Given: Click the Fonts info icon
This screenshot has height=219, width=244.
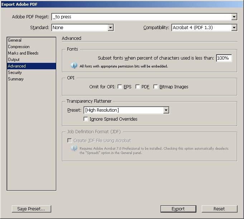Looking at the screenshot, I should (74, 66).
